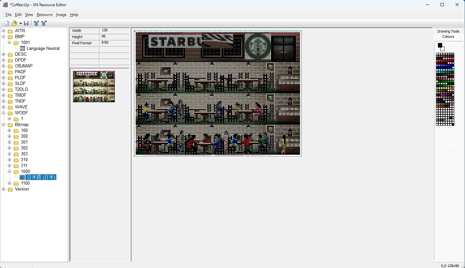Select the Version folder in tree

coord(22,189)
